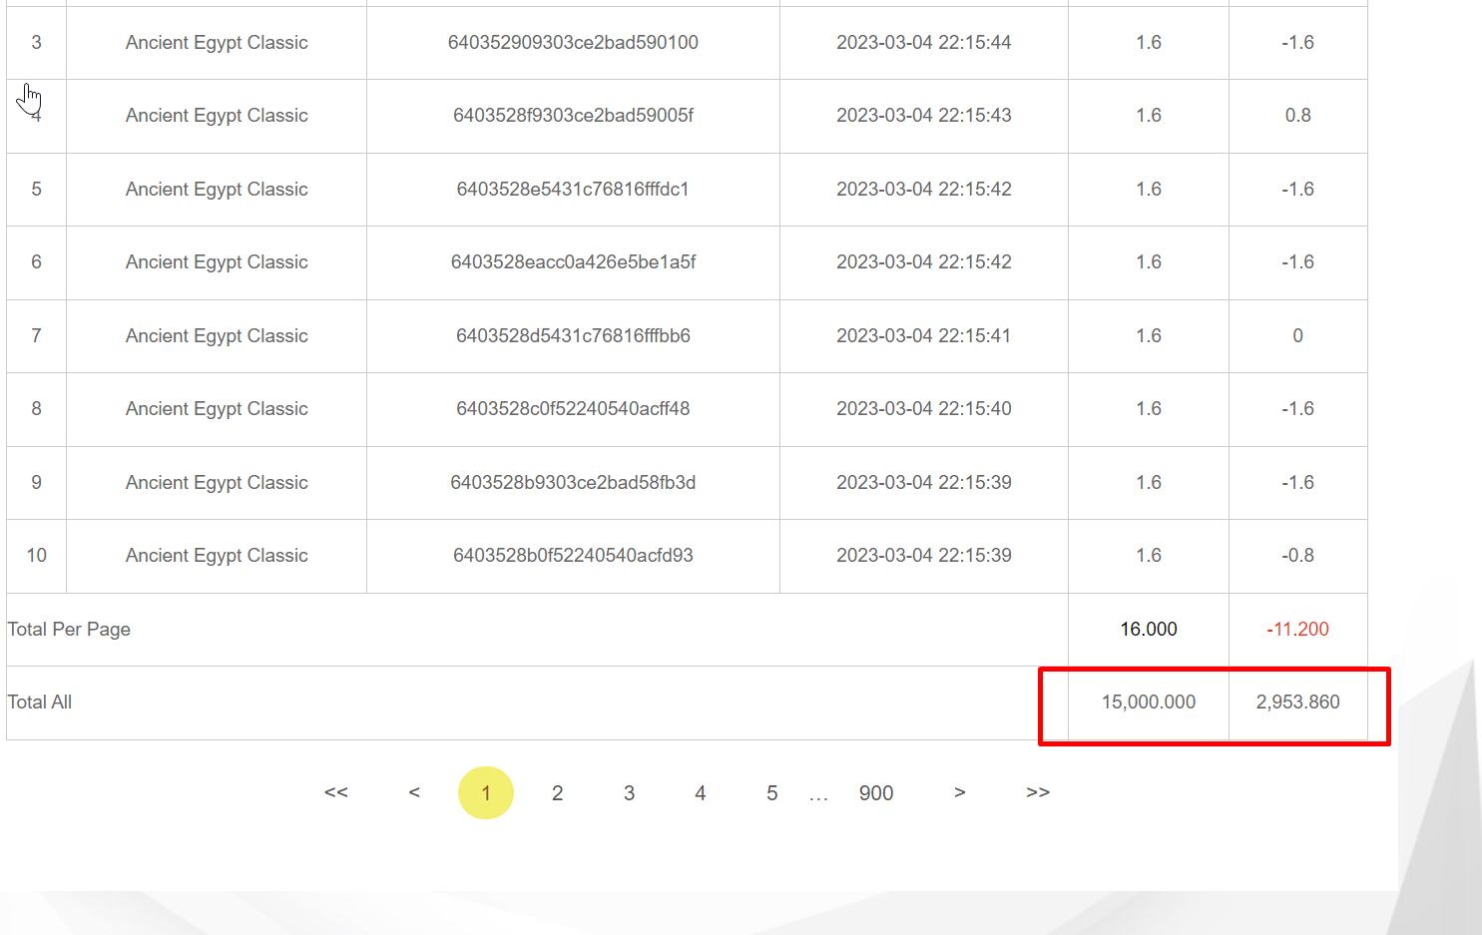Click the pagination ellipsis between 5 and 900
1482x935 pixels.
pyautogui.click(x=818, y=797)
